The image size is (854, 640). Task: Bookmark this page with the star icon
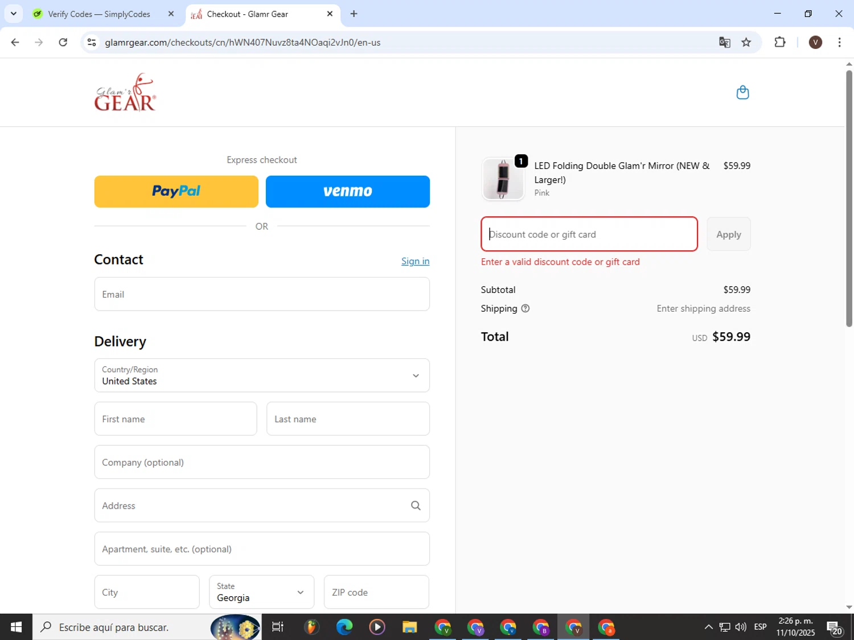(x=746, y=42)
